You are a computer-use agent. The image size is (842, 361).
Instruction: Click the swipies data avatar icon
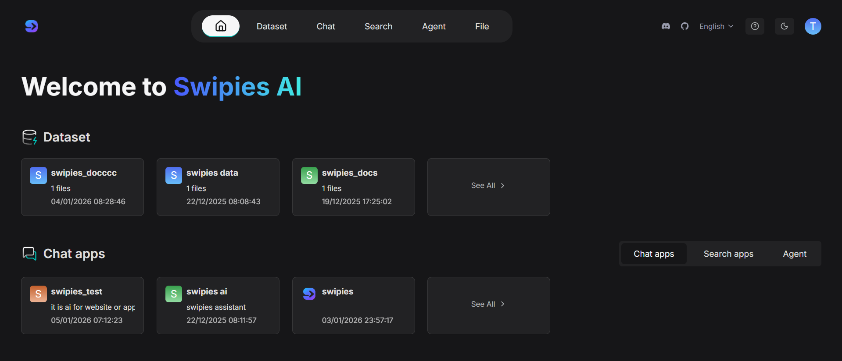click(174, 175)
